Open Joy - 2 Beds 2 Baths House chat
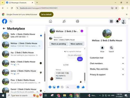This screenshot has height=98, width=130. (22, 54)
